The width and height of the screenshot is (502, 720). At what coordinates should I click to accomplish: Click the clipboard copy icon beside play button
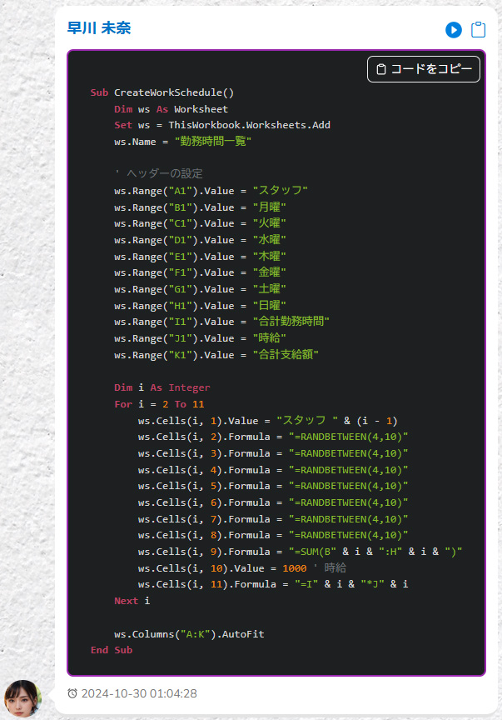tap(478, 30)
